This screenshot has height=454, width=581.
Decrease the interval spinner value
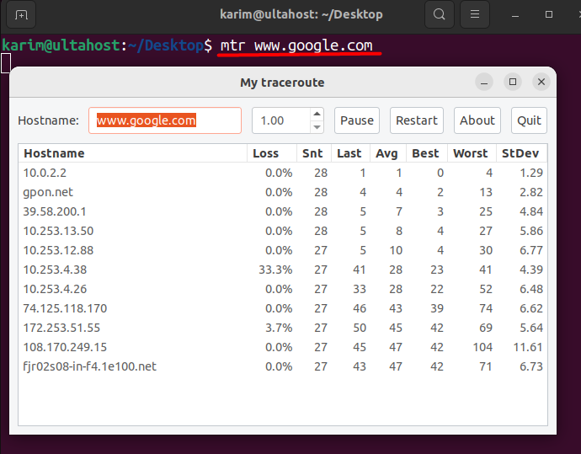(317, 127)
